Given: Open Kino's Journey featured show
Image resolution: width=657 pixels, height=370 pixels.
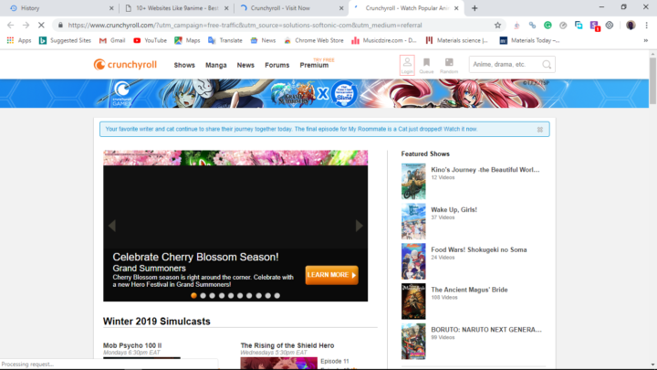Looking at the screenshot, I should [485, 170].
